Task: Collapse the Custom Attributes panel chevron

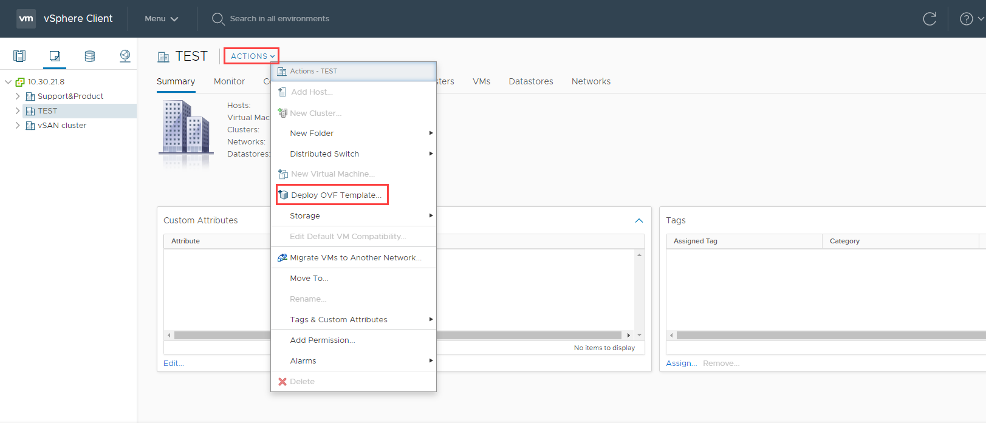Action: (639, 220)
